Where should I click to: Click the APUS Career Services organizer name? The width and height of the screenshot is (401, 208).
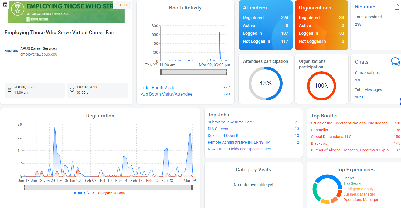click(x=39, y=48)
